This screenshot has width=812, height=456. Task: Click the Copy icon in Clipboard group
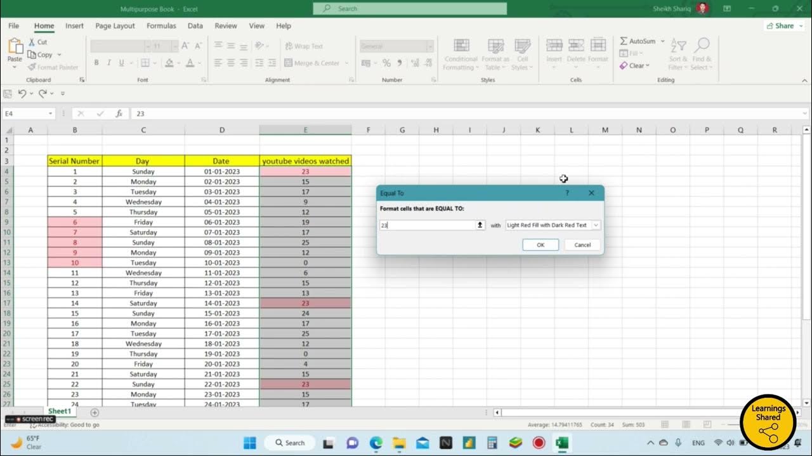tap(32, 54)
